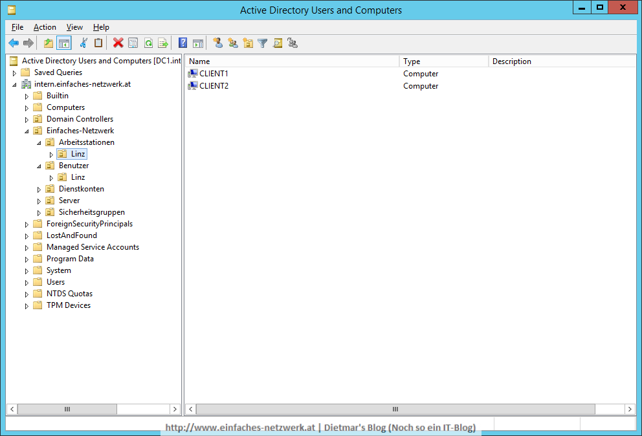The width and height of the screenshot is (642, 436).
Task: Select Linz under Benutzer
Action: [x=78, y=177]
